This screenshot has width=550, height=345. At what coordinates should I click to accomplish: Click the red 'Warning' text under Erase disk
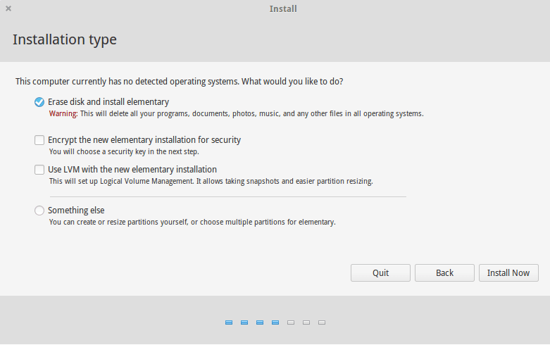click(x=63, y=113)
